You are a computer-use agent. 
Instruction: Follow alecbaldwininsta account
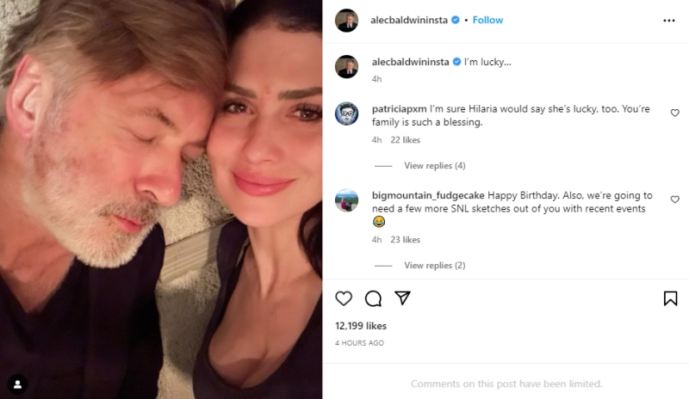coord(488,20)
